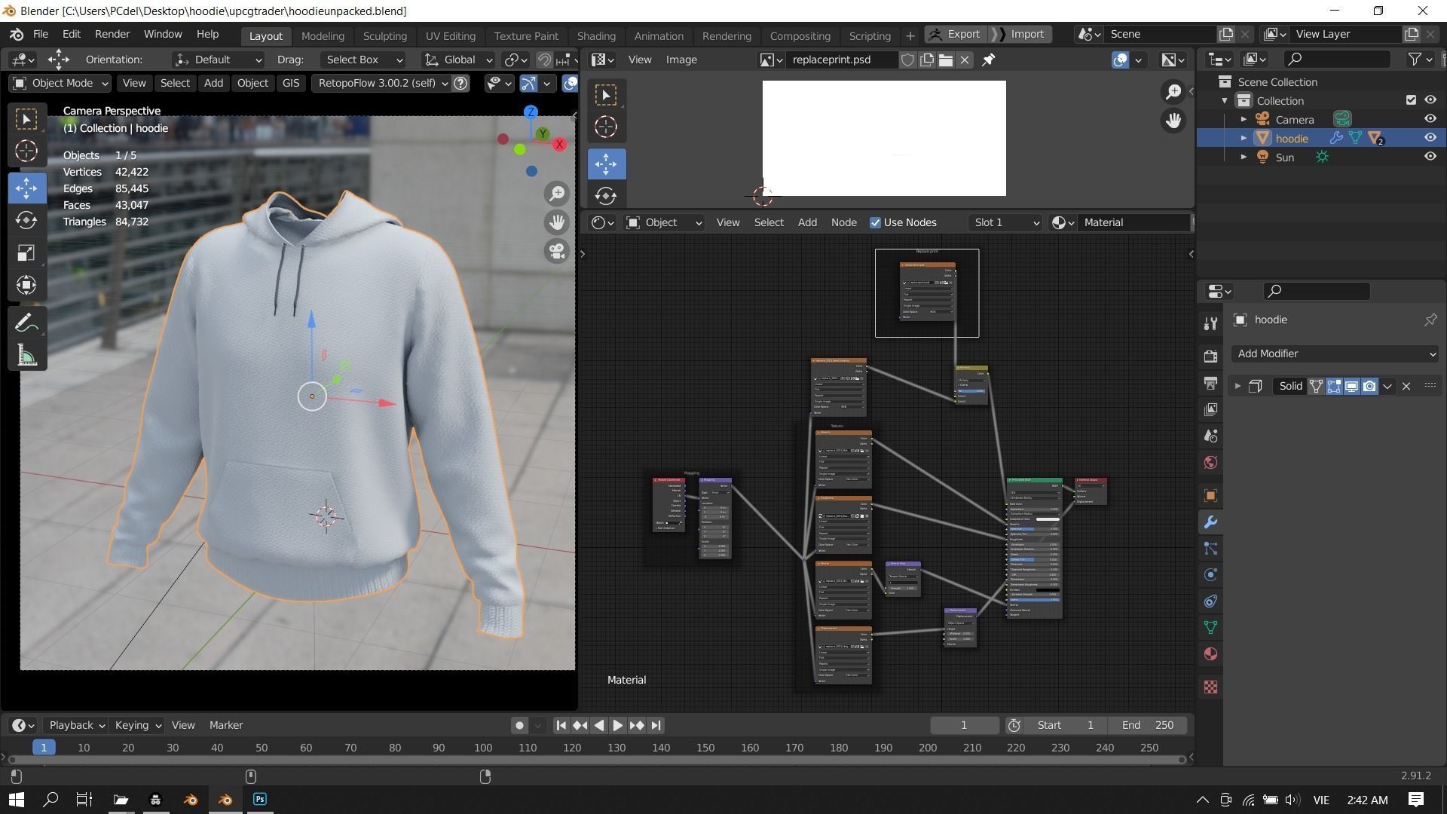Open the Slot 1 material slot dropdown
The height and width of the screenshot is (814, 1447).
pos(1006,222)
